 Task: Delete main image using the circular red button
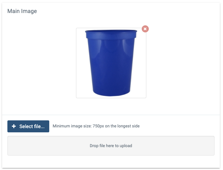tap(145, 29)
